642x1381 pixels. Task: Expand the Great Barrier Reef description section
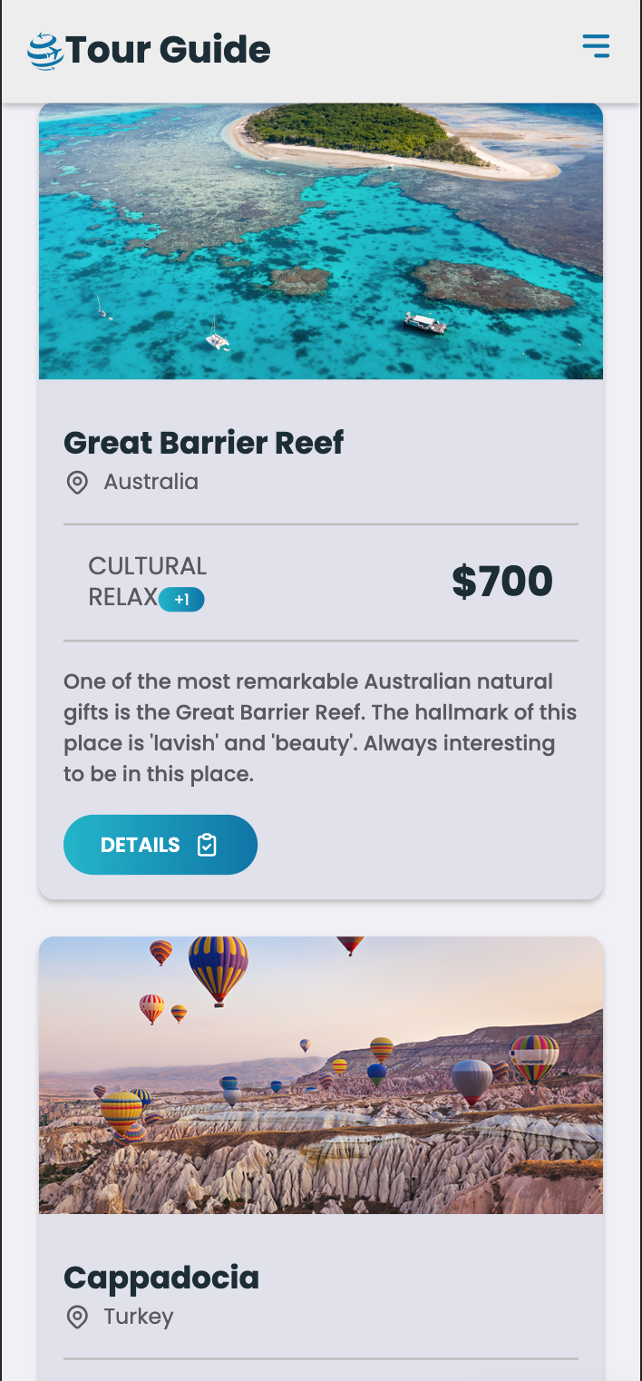[x=320, y=726]
